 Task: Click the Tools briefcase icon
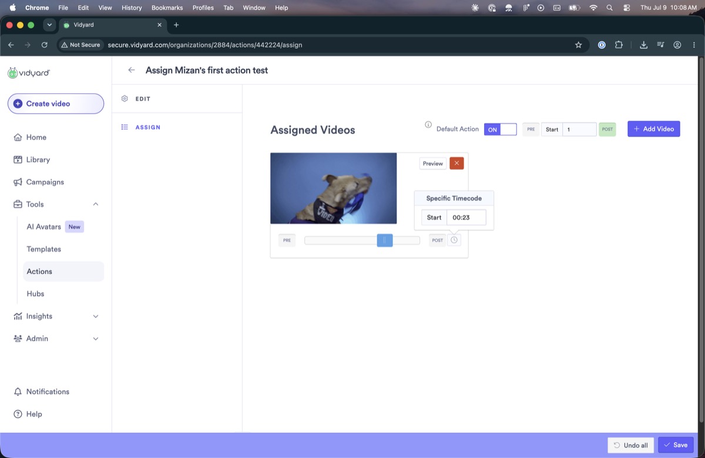18,204
